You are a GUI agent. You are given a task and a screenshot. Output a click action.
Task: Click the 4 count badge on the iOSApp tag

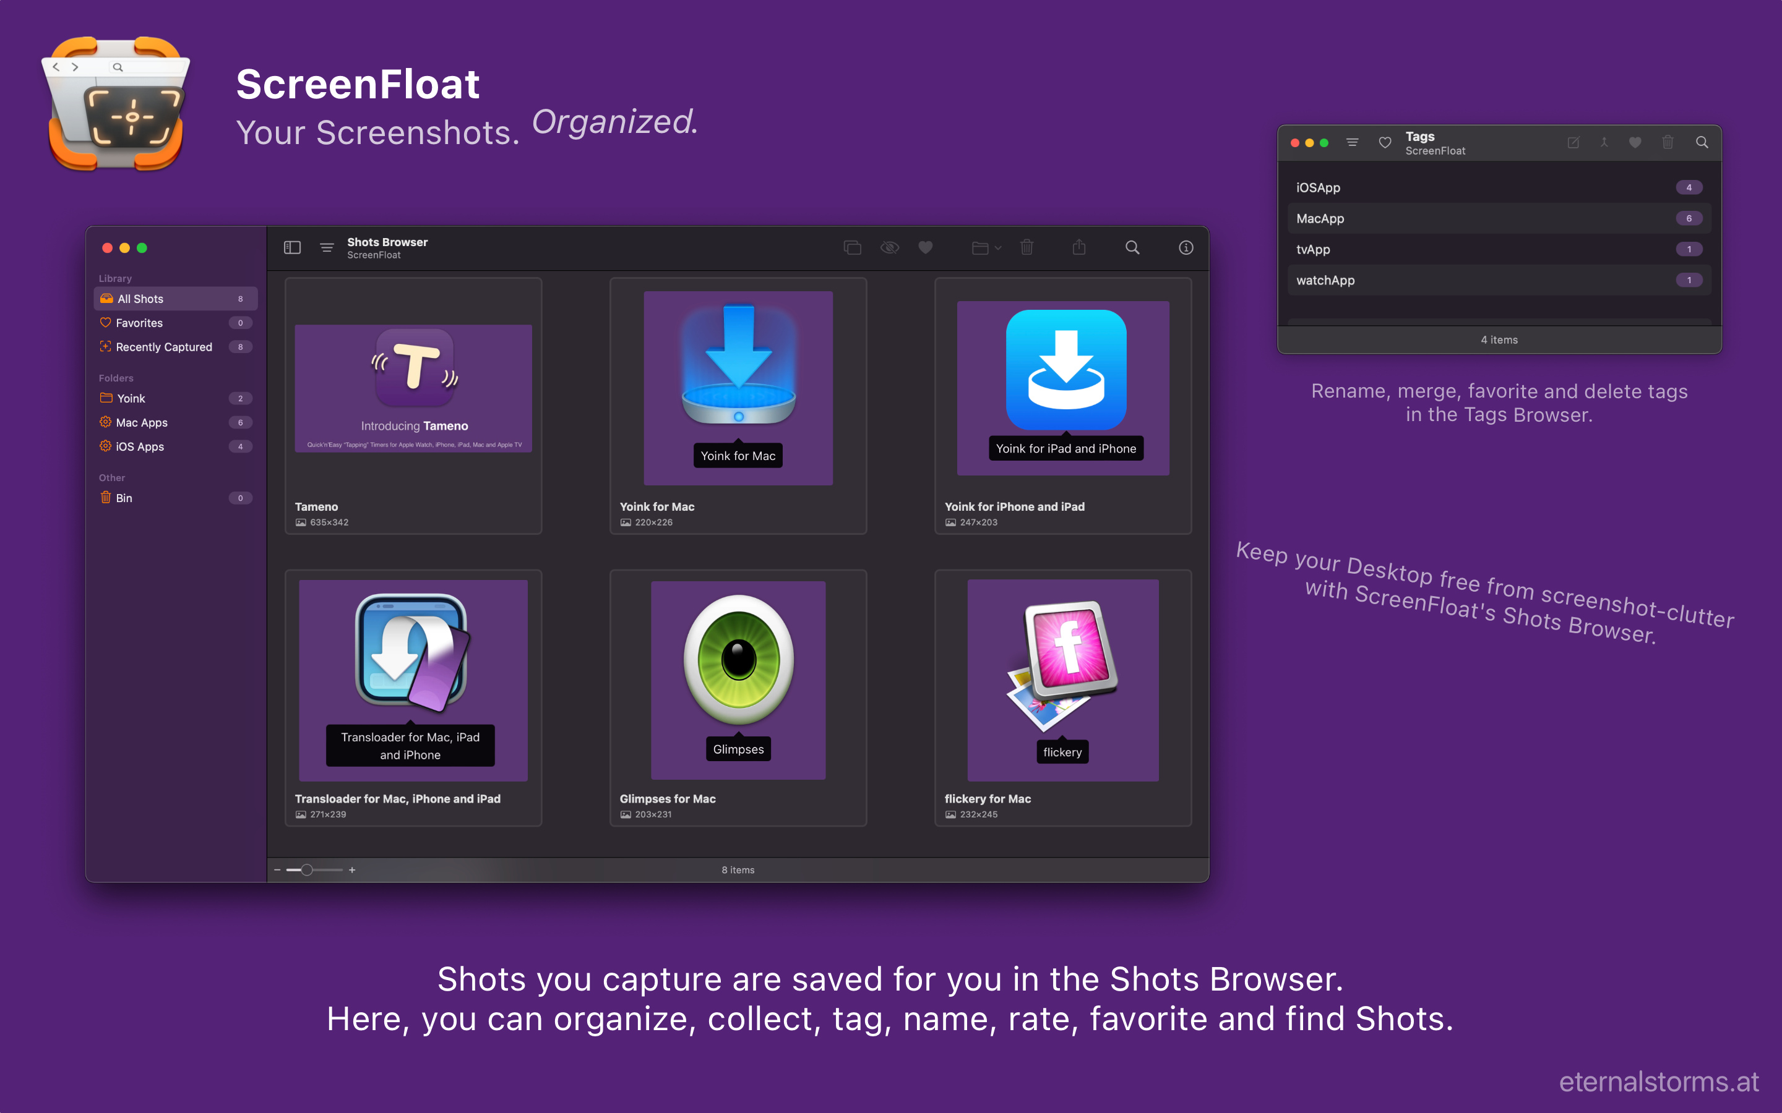[1689, 188]
